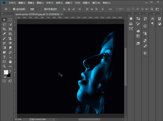This screenshot has height=121, width=163.
Task: Open the Paths panel icon
Action: click(131, 29)
